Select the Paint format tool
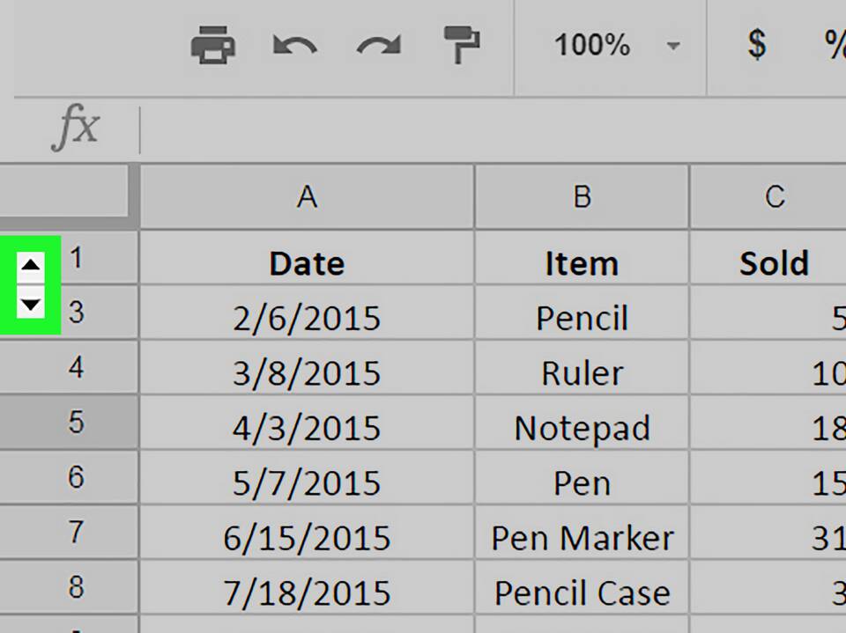846x633 pixels. 462,45
